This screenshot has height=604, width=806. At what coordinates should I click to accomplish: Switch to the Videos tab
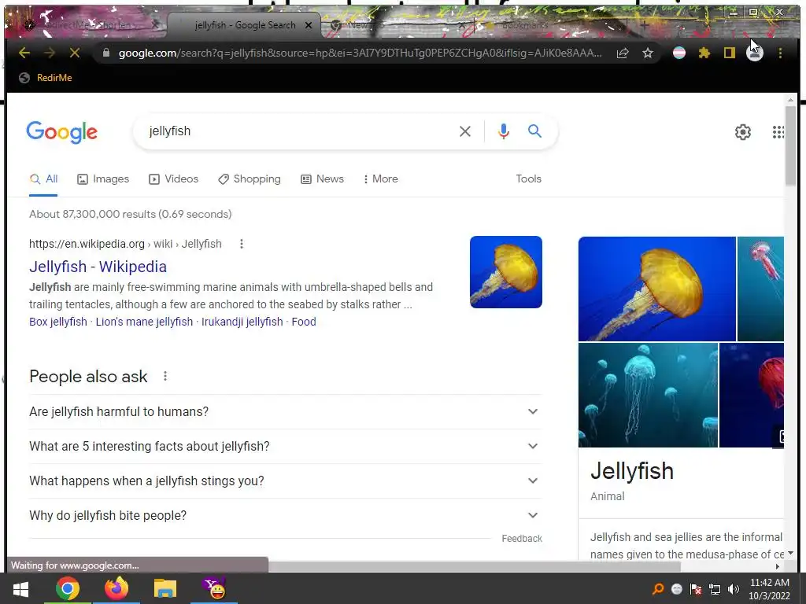(174, 179)
